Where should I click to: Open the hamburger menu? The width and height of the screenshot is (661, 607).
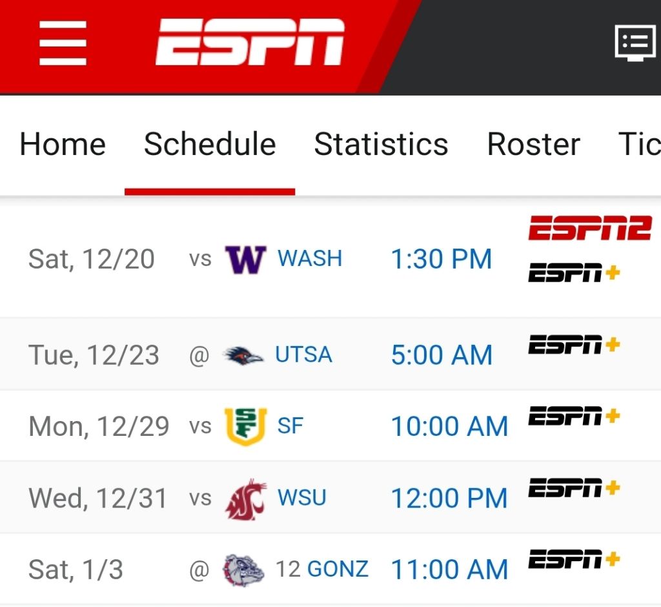pos(63,43)
